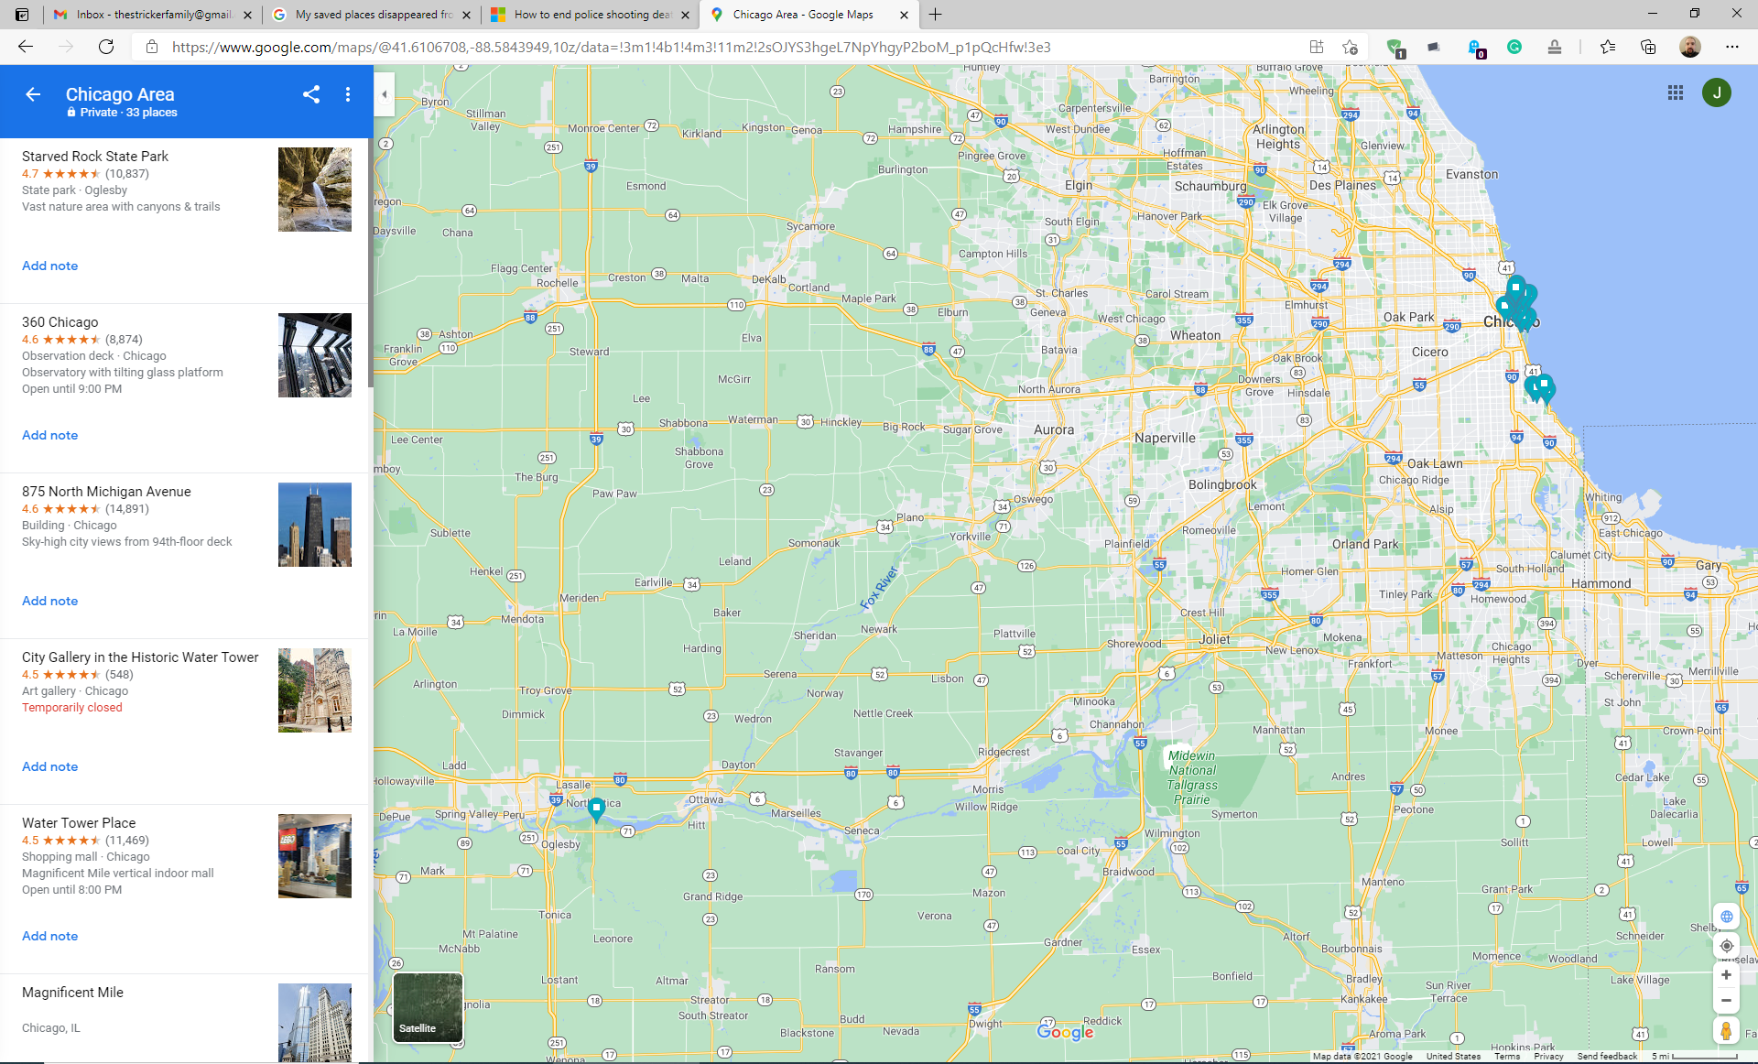Click the saved-place pin cluster south of Chicago
This screenshot has width=1758, height=1064.
tap(1540, 388)
